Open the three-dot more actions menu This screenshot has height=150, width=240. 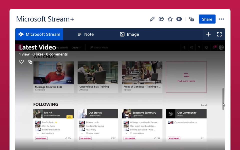221,19
